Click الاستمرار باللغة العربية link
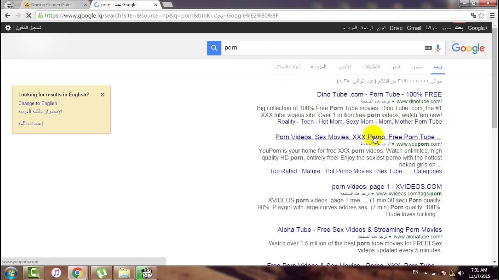Viewport: 499px width, 280px height. click(x=40, y=112)
